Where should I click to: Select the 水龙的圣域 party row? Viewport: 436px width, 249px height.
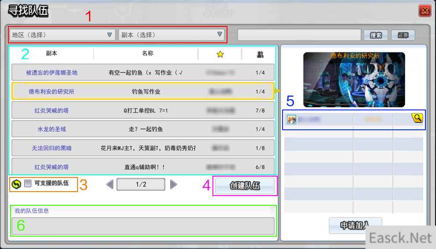[143, 129]
